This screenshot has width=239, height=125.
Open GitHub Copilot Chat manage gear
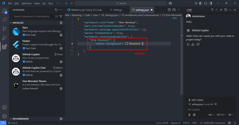tap(61, 75)
